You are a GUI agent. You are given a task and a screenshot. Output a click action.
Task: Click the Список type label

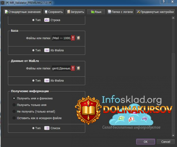(55, 128)
